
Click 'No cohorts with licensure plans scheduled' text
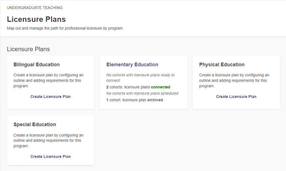coord(142,93)
